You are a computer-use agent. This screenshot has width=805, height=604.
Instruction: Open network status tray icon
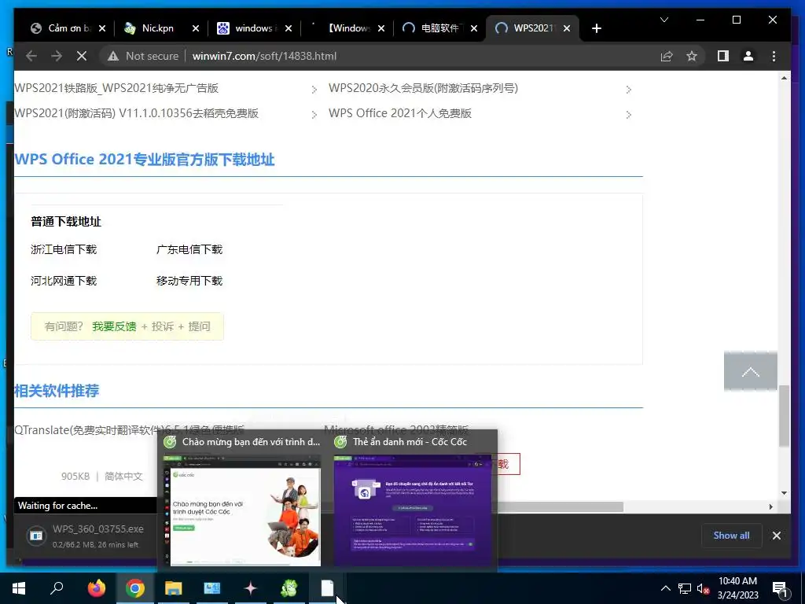tap(685, 588)
